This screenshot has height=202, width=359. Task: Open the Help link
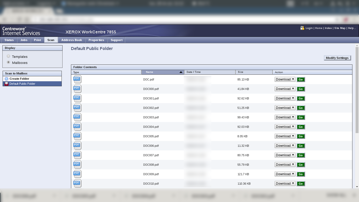(352, 28)
